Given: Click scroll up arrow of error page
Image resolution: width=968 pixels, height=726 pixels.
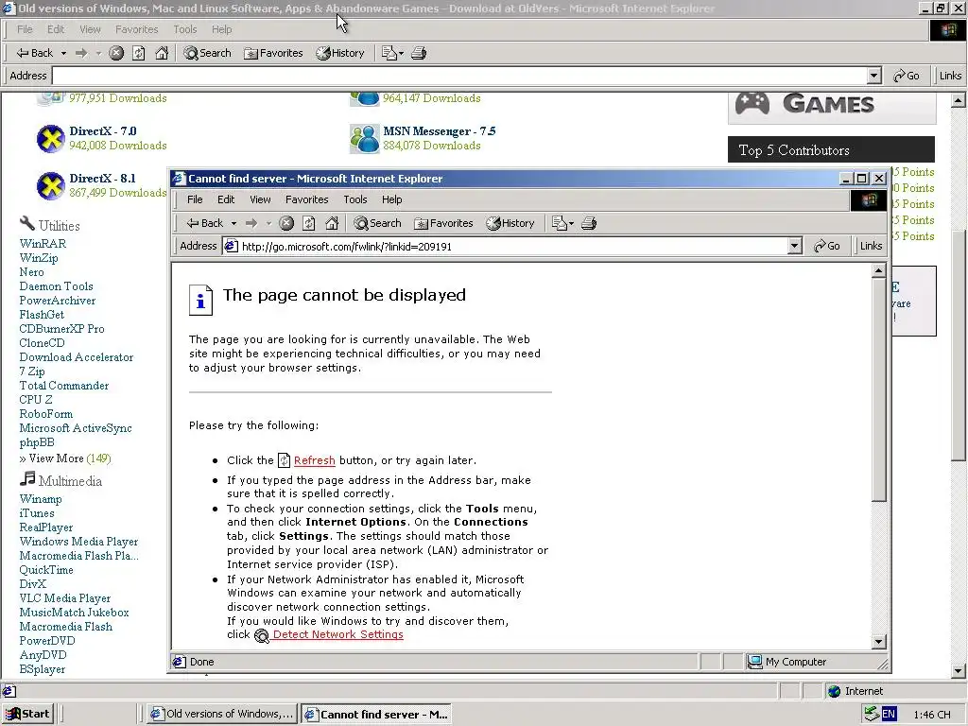Looking at the screenshot, I should point(878,270).
